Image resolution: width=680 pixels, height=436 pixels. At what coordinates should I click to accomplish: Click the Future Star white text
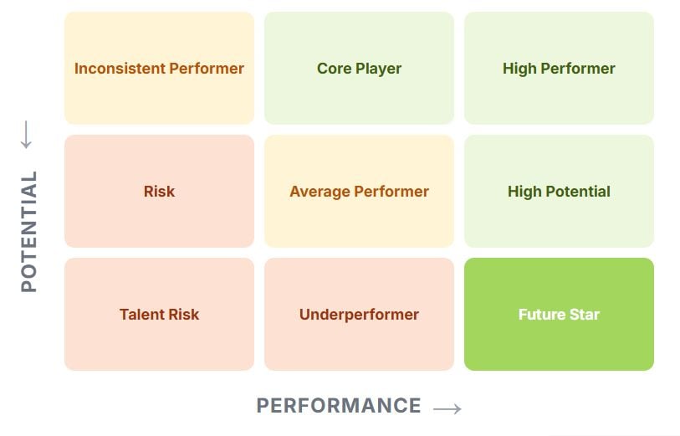pos(559,315)
